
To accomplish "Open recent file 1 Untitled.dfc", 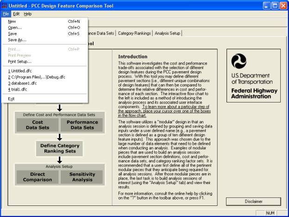I will click(44, 71).
